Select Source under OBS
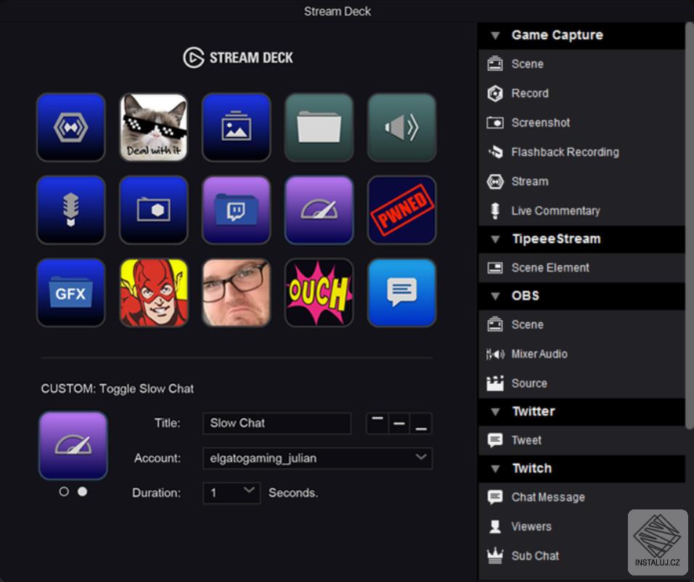 [581, 383]
